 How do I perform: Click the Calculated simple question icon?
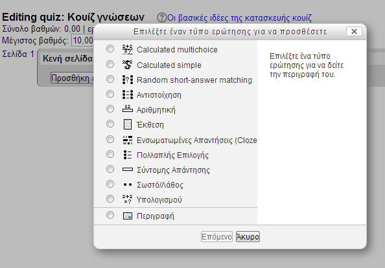128,65
